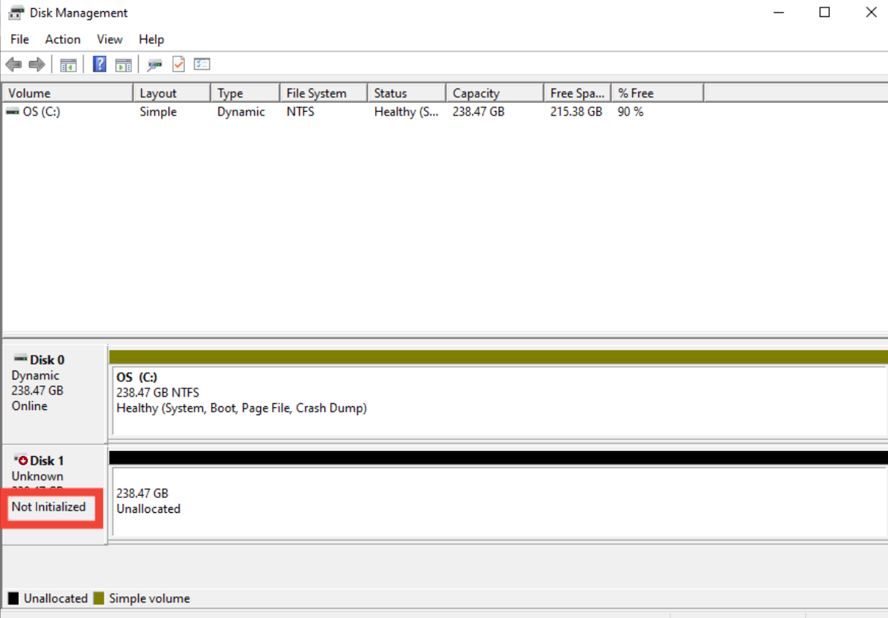
Task: Click the Rescan Disks toolbar icon
Action: 154,65
